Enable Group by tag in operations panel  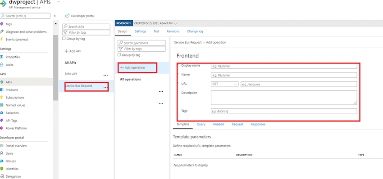[119, 55]
